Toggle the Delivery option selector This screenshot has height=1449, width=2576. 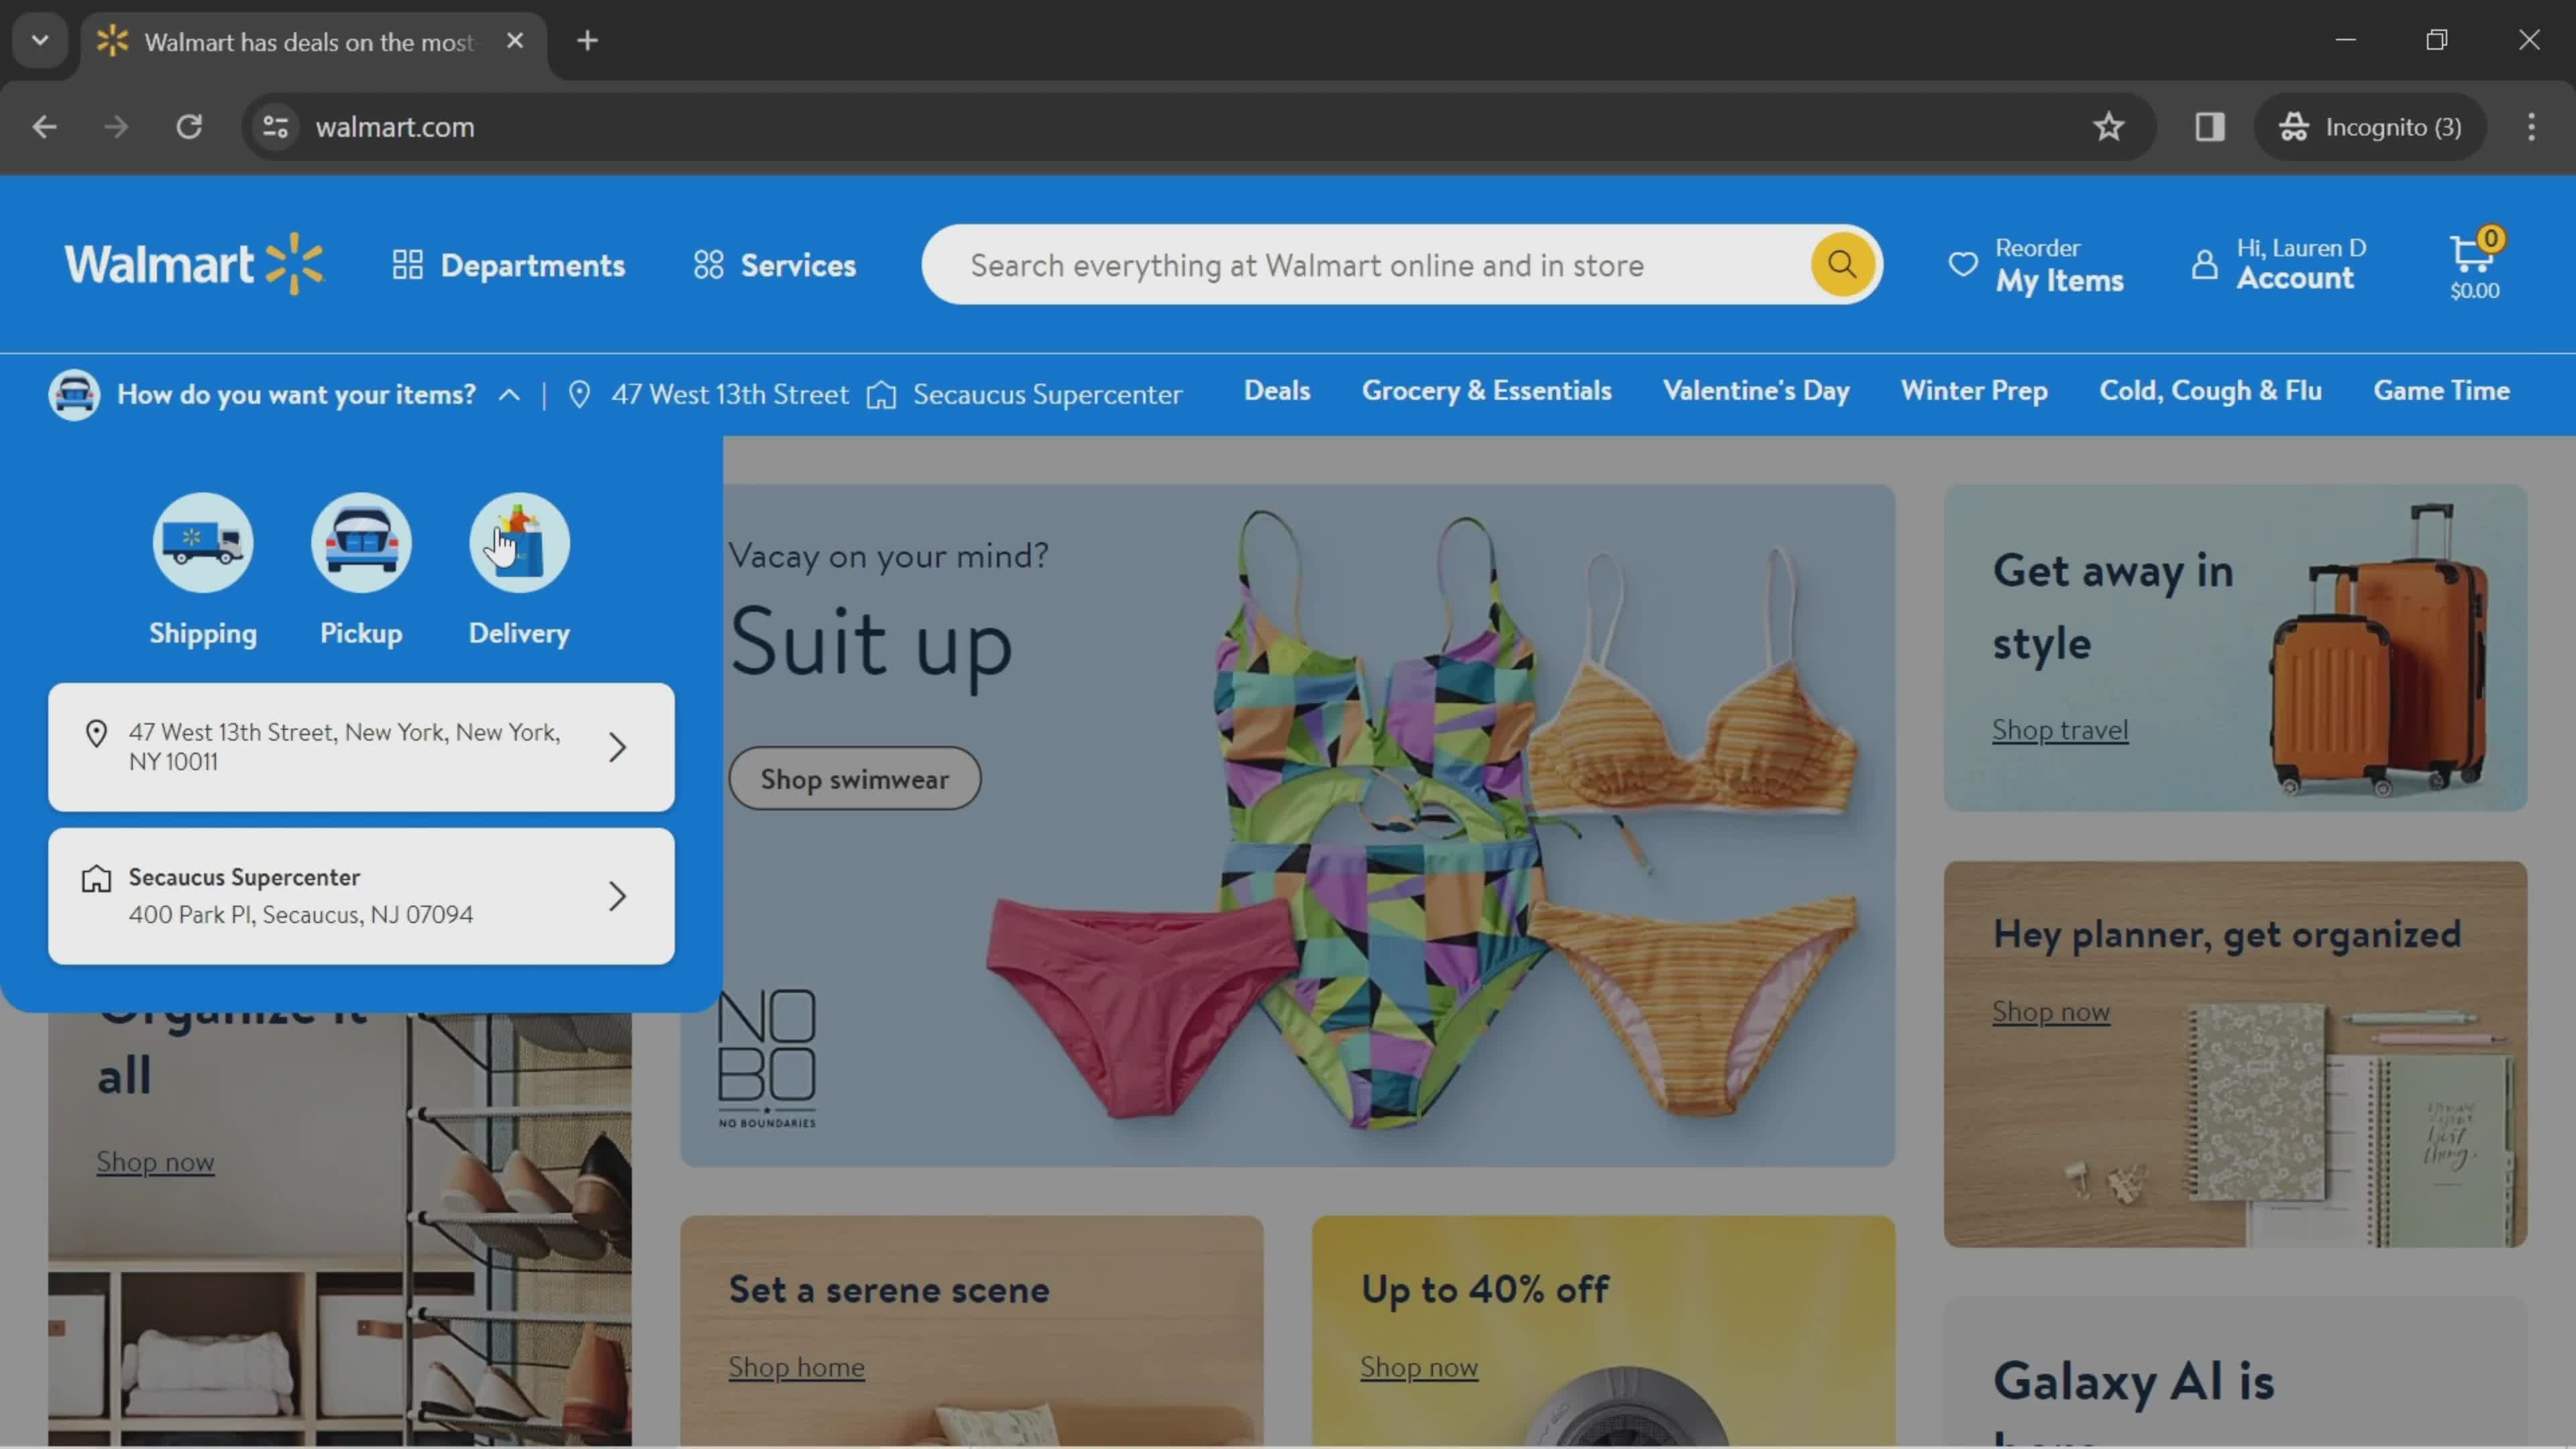[x=519, y=566]
